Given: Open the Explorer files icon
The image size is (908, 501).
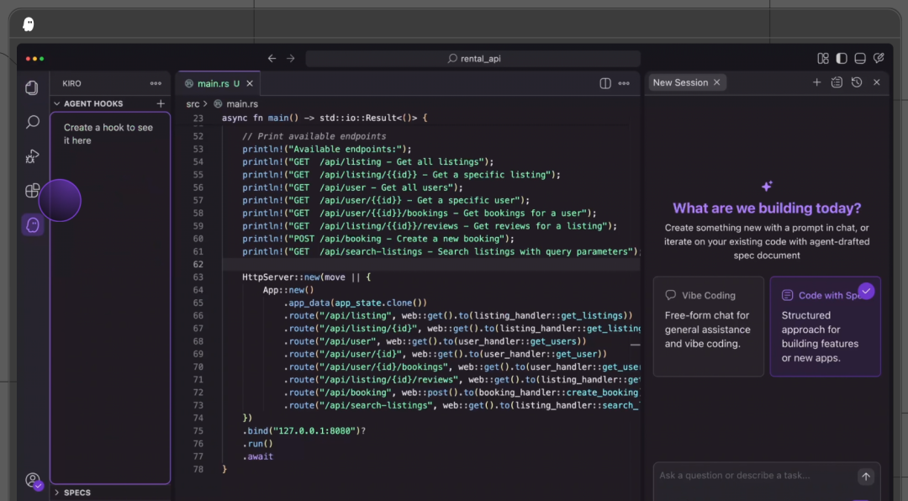Looking at the screenshot, I should pyautogui.click(x=32, y=88).
